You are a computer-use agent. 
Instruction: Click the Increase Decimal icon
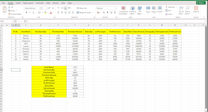(111, 13)
